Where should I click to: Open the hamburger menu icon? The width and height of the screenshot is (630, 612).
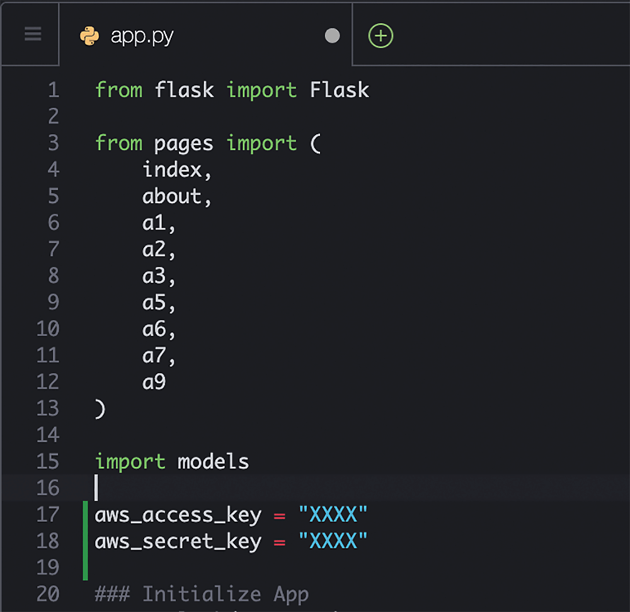33,34
